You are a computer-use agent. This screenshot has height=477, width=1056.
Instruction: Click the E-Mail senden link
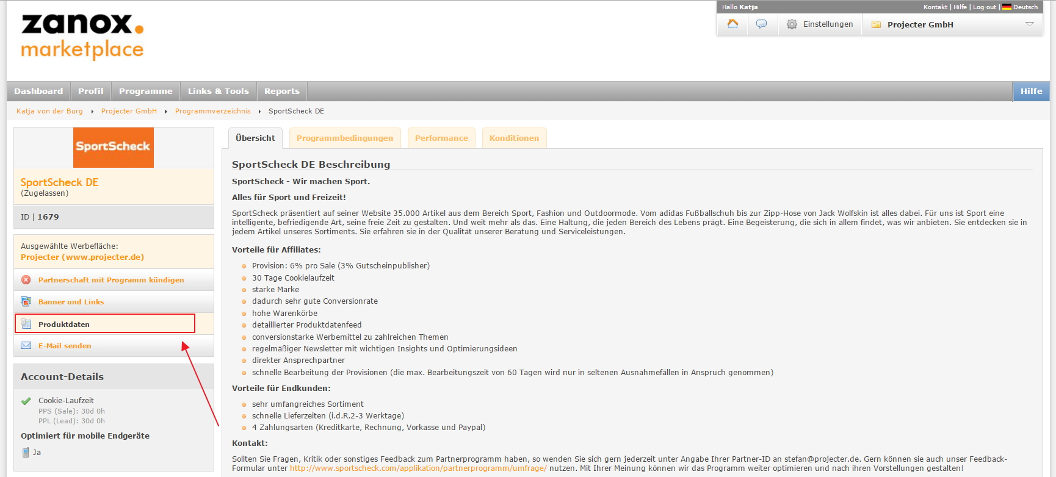(65, 346)
